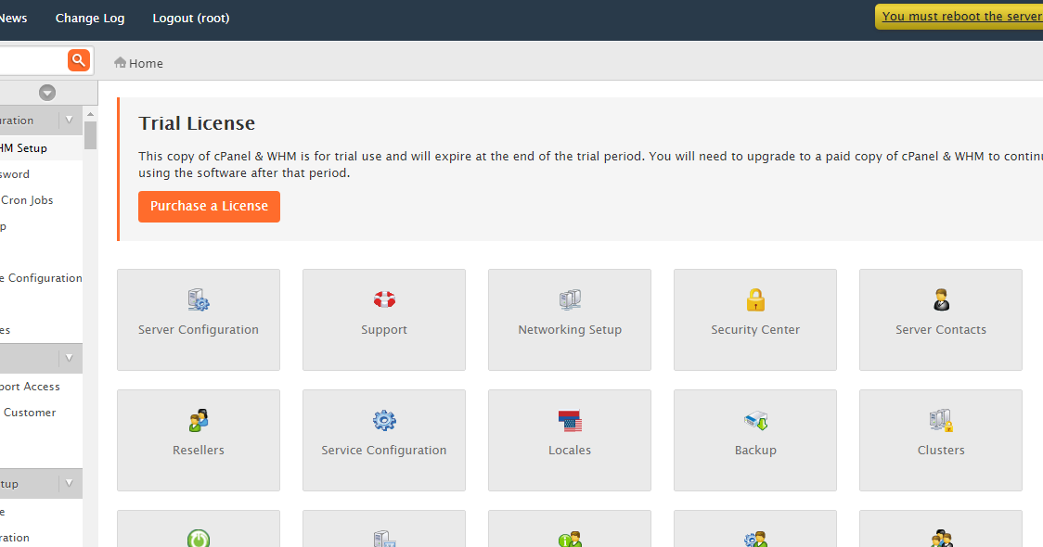Open the Change Log menu item
This screenshot has height=547, width=1043.
[90, 19]
